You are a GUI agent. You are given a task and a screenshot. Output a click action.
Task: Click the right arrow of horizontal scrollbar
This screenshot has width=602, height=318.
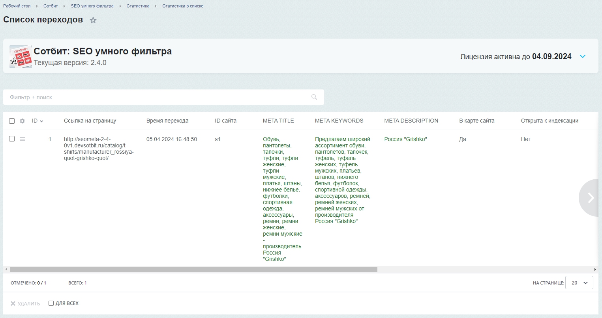tap(595, 270)
